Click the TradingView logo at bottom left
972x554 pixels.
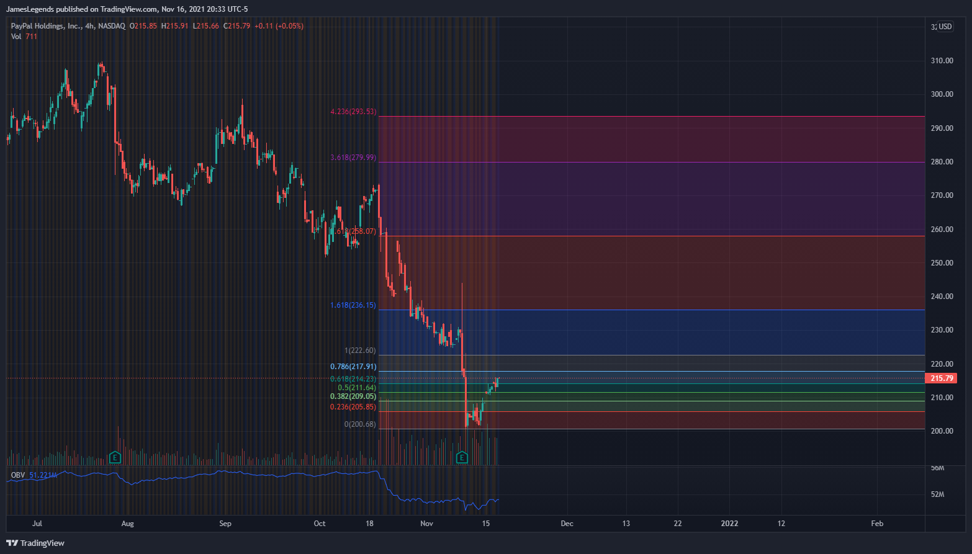pyautogui.click(x=36, y=543)
